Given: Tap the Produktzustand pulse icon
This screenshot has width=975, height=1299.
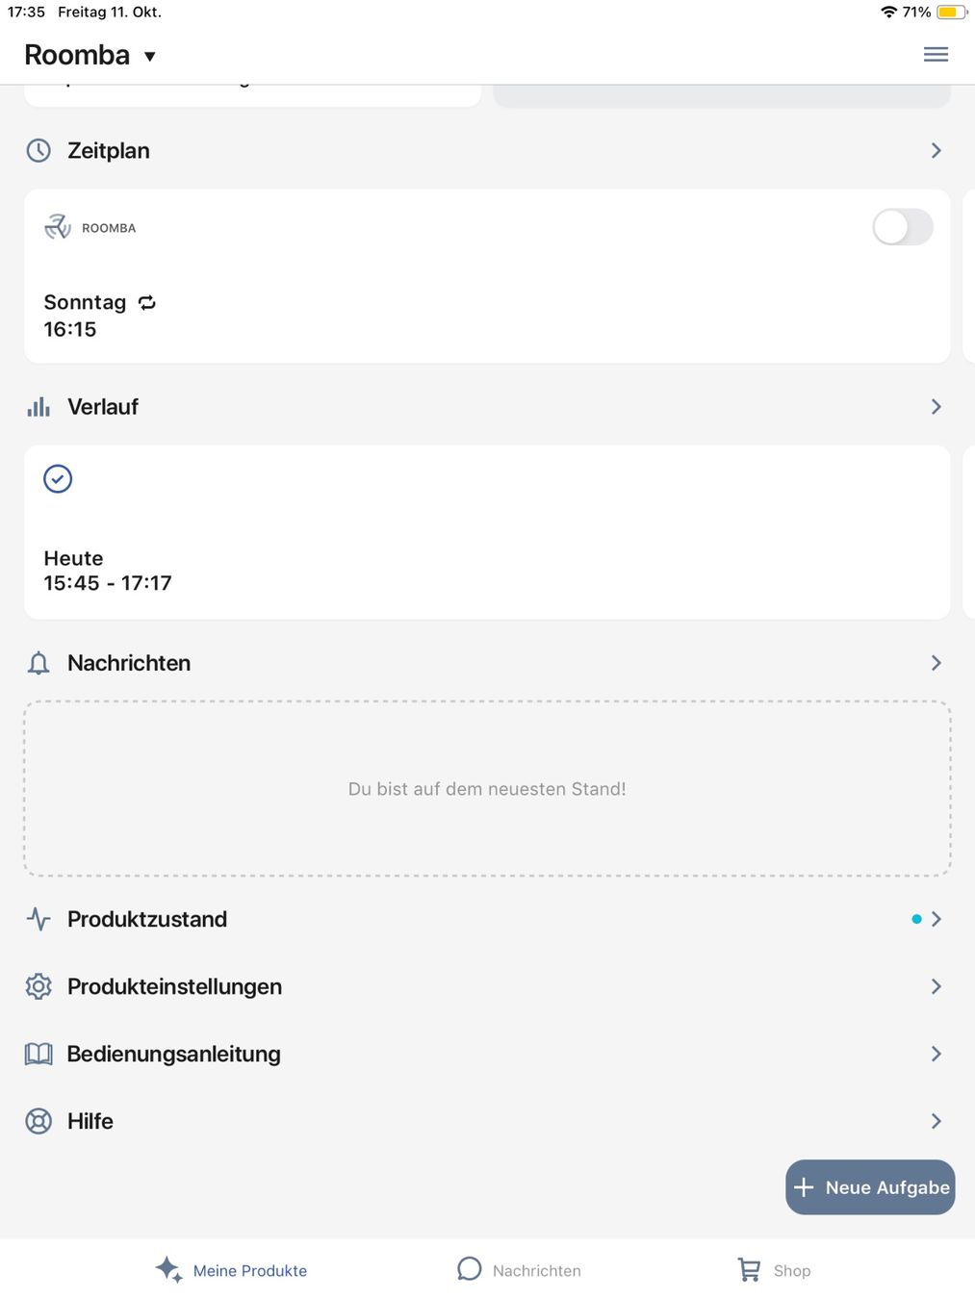Looking at the screenshot, I should coord(38,919).
